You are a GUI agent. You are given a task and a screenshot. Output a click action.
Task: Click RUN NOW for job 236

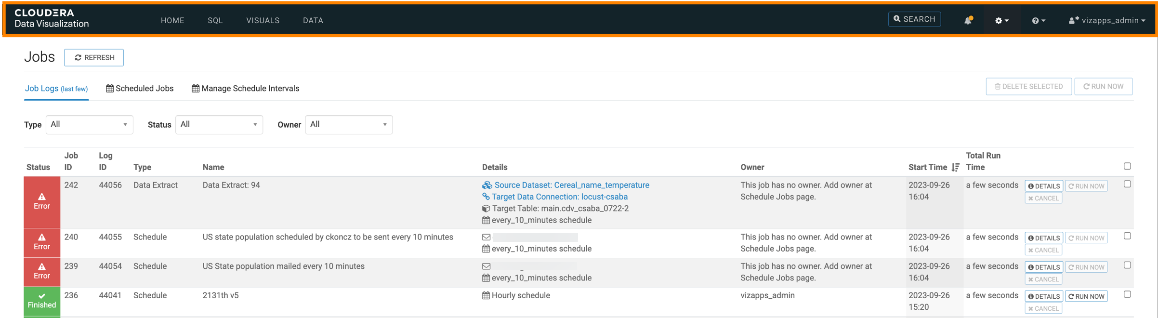(1086, 296)
